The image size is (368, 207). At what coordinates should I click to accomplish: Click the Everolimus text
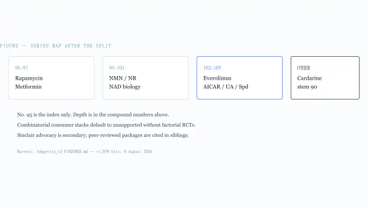[217, 78]
